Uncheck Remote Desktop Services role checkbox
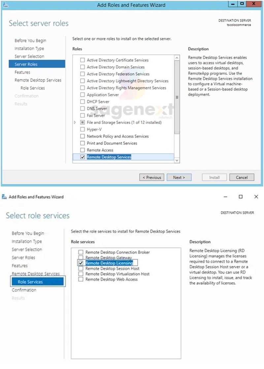 (82, 157)
